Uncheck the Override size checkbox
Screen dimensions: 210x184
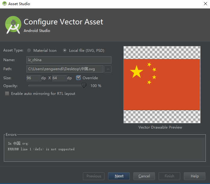tap(78, 78)
